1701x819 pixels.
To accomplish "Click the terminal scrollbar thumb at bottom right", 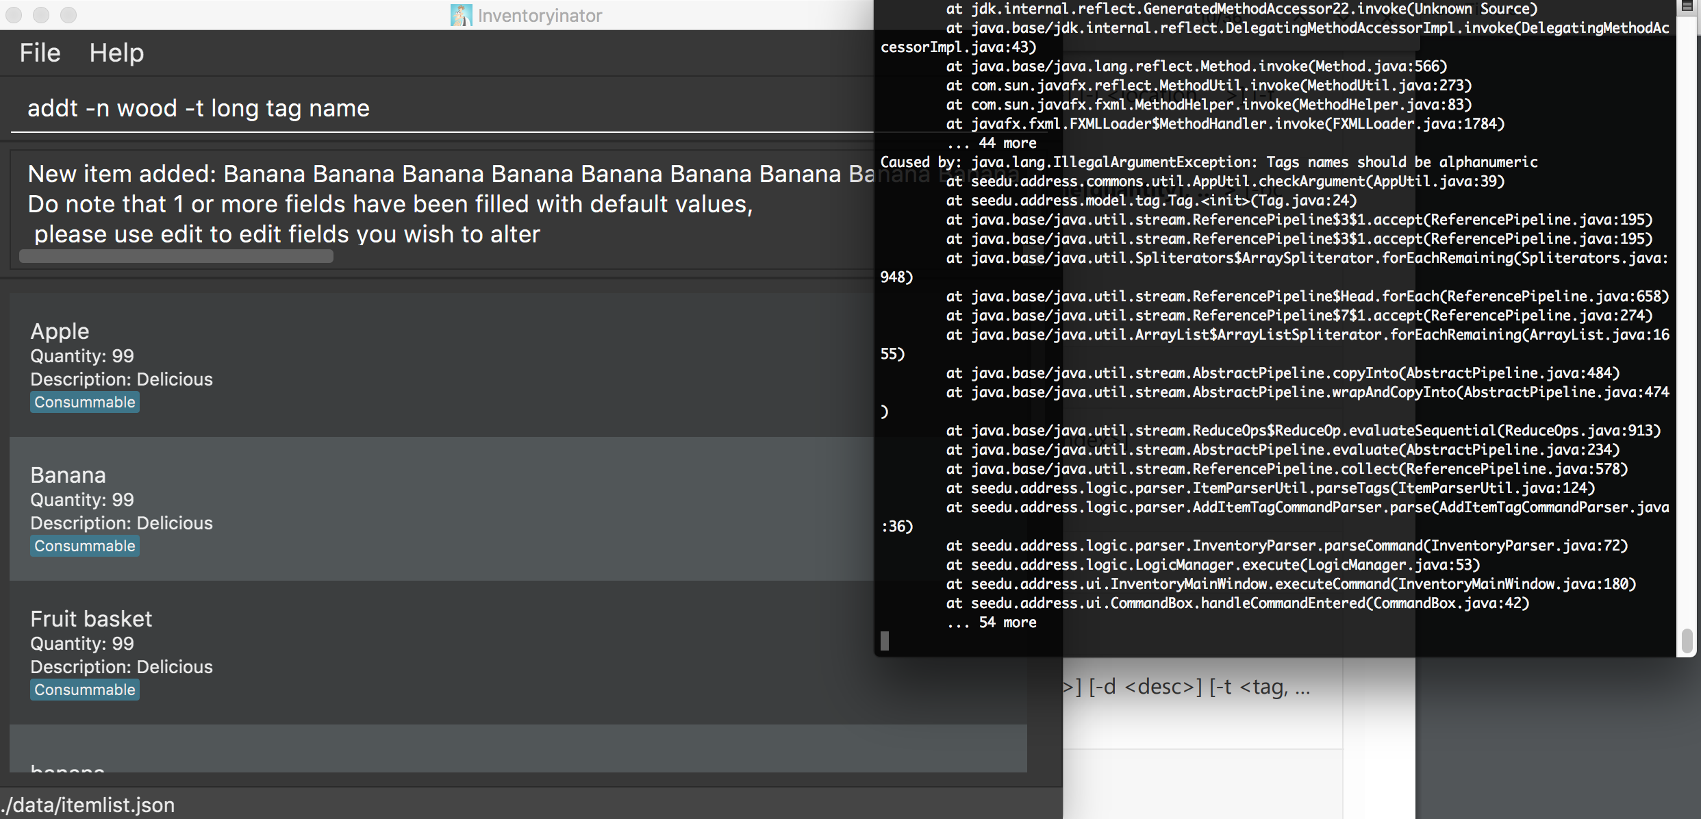I will coord(1687,641).
